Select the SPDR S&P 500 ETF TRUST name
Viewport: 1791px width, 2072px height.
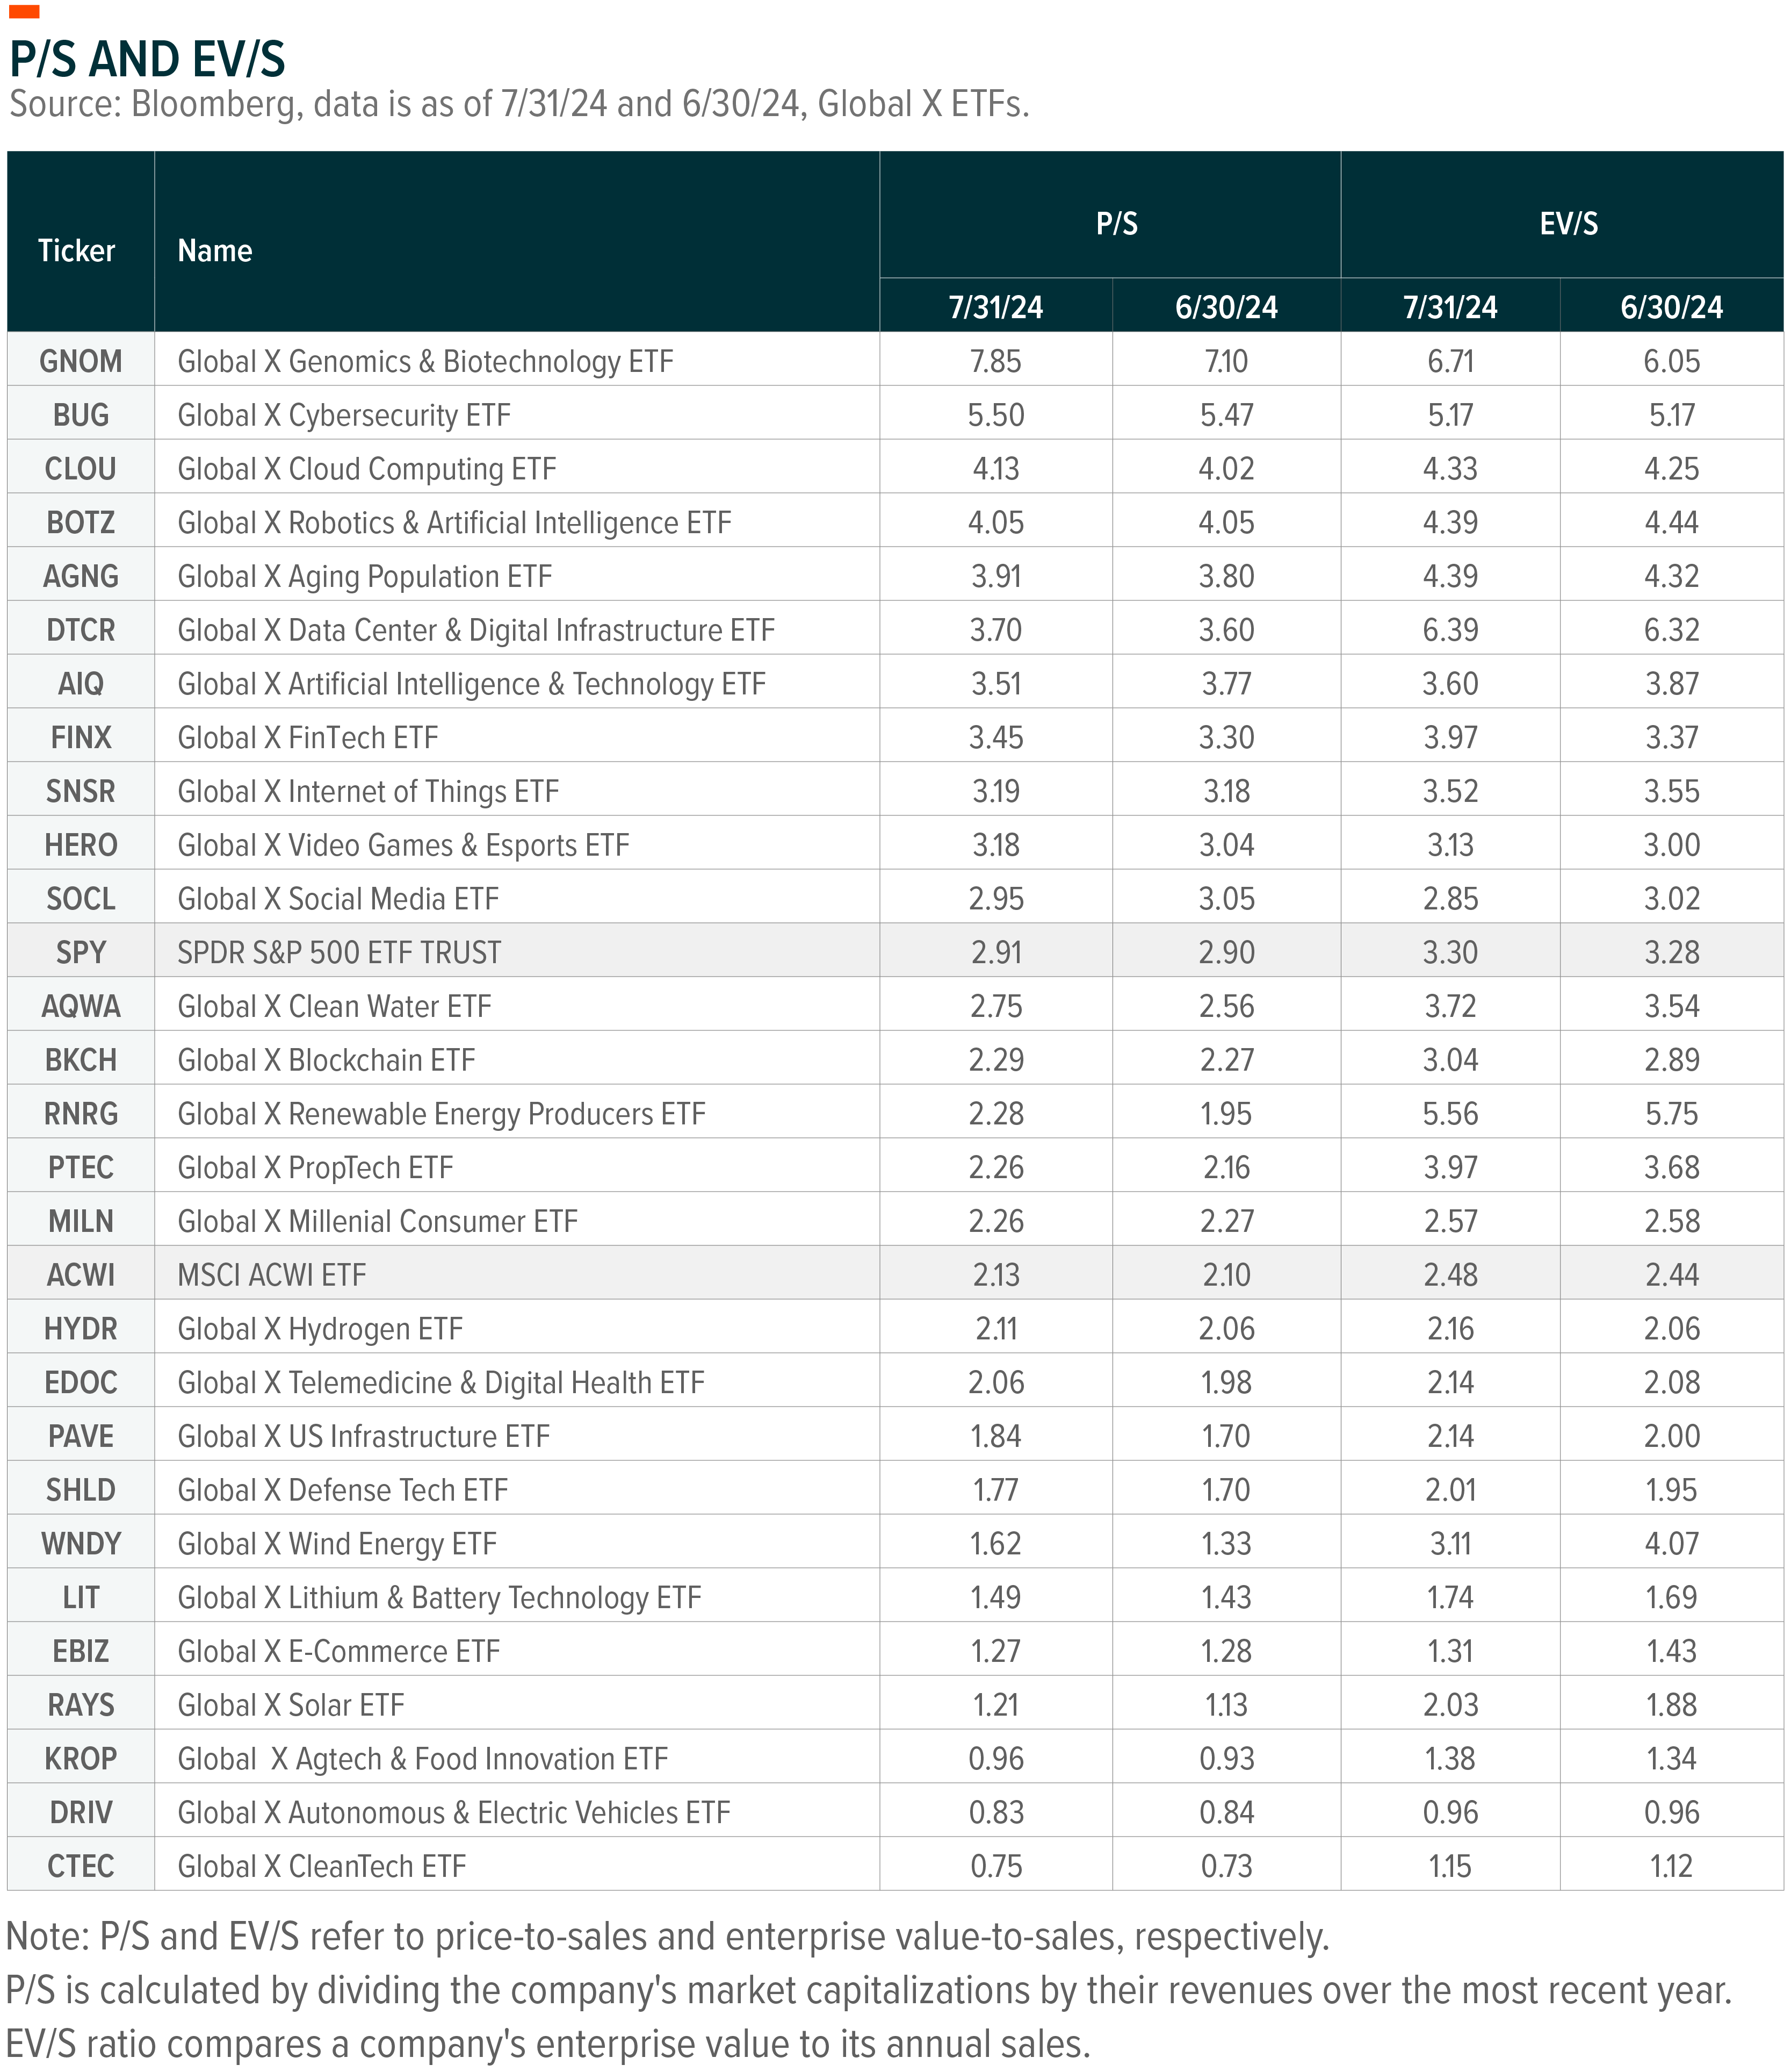[x=339, y=952]
